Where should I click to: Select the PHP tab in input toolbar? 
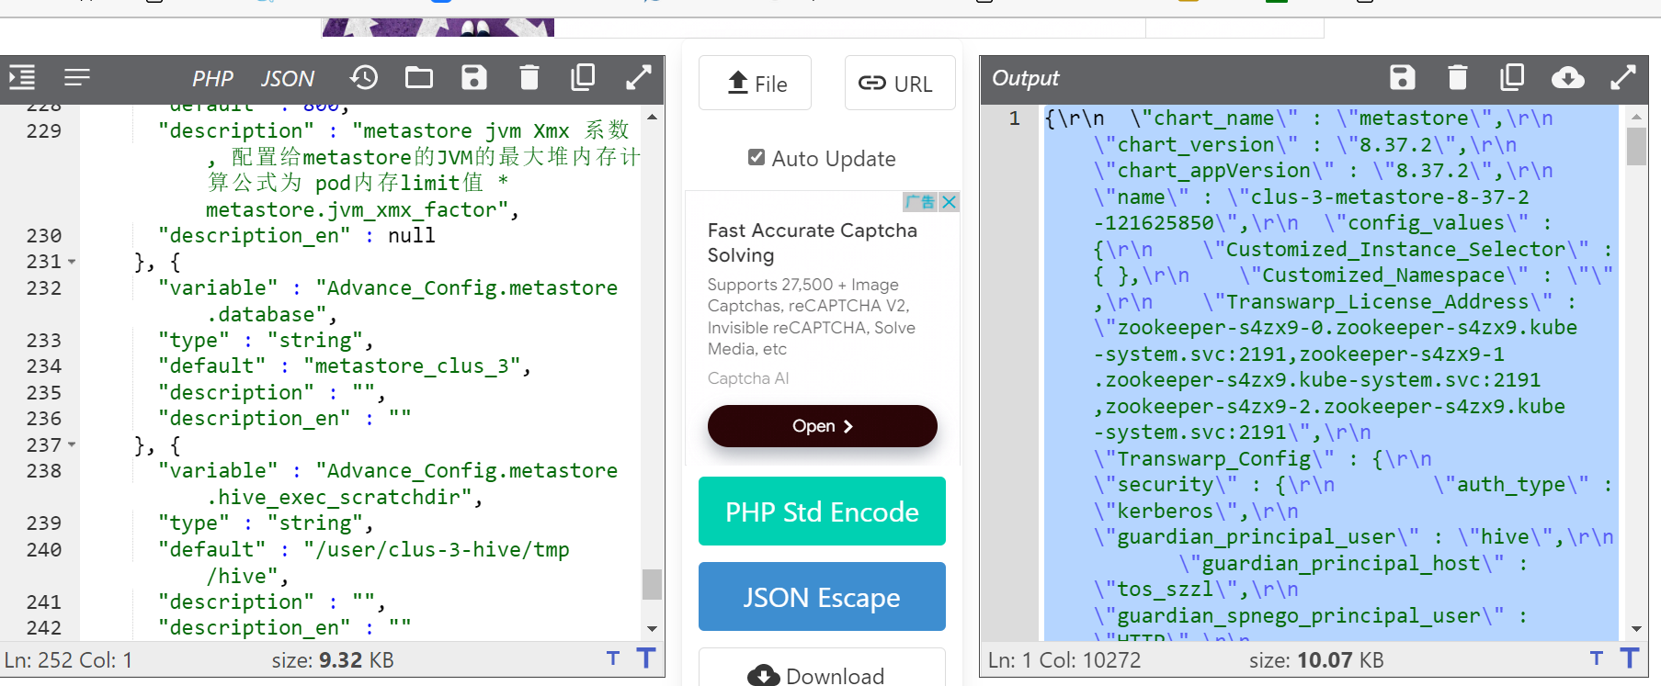pyautogui.click(x=212, y=79)
